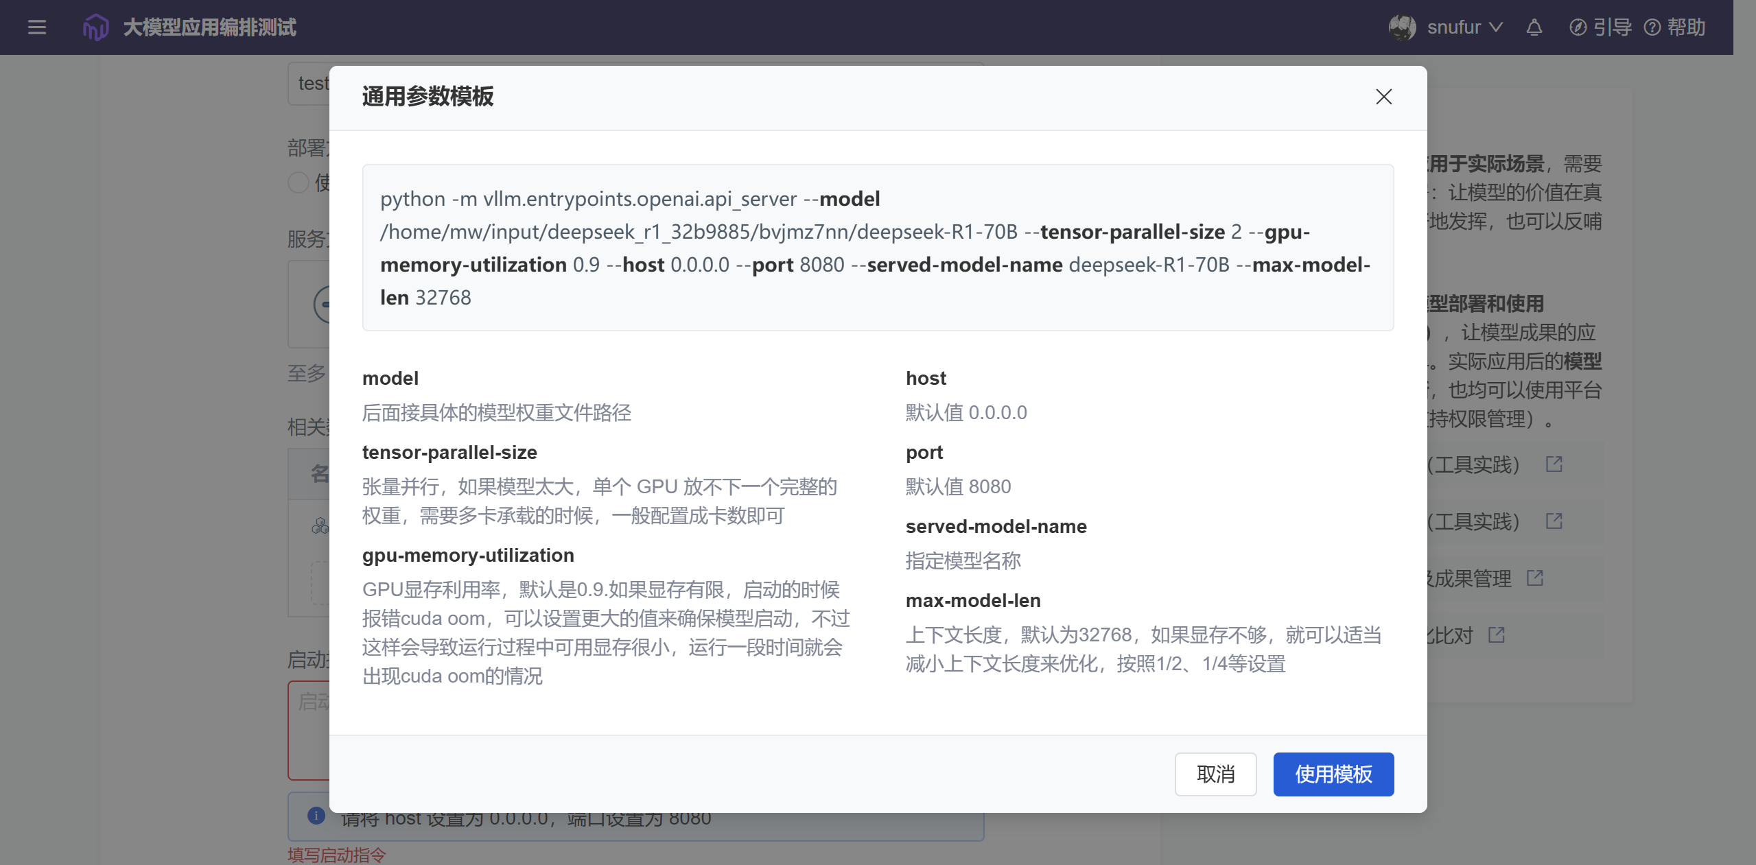
Task: Expand the snufur account dropdown
Action: [1496, 27]
